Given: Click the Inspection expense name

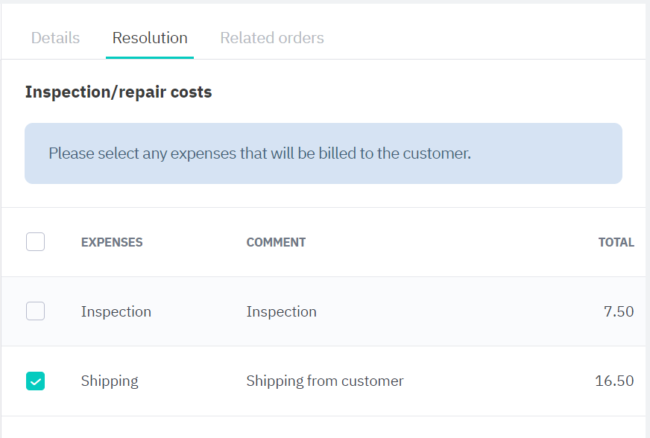Looking at the screenshot, I should coord(116,311).
